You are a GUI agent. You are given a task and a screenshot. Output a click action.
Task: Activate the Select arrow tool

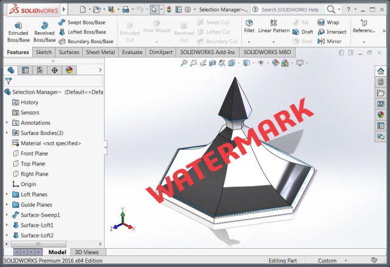tap(154, 10)
